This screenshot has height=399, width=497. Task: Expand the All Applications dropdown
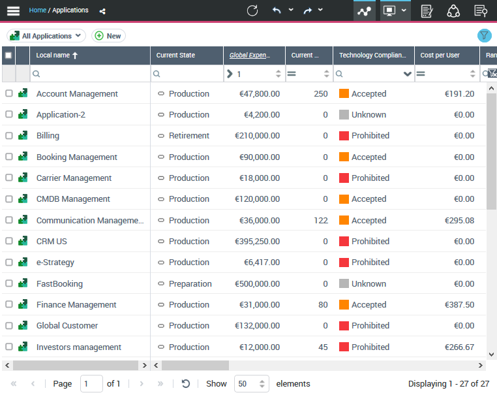(x=46, y=36)
